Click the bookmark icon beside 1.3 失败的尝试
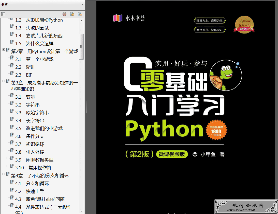This screenshot has width=278, height=214. 12,27
